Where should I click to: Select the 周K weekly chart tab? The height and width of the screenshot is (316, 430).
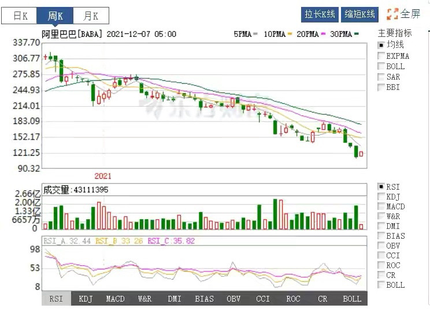point(55,16)
